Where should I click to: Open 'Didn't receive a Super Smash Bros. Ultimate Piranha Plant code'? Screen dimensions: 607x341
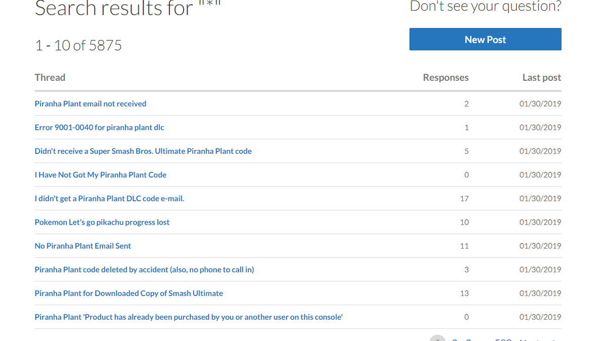(143, 151)
